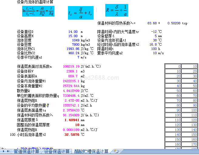
Task: Select the 流体密度 value 1049
Action: click(75, 40)
